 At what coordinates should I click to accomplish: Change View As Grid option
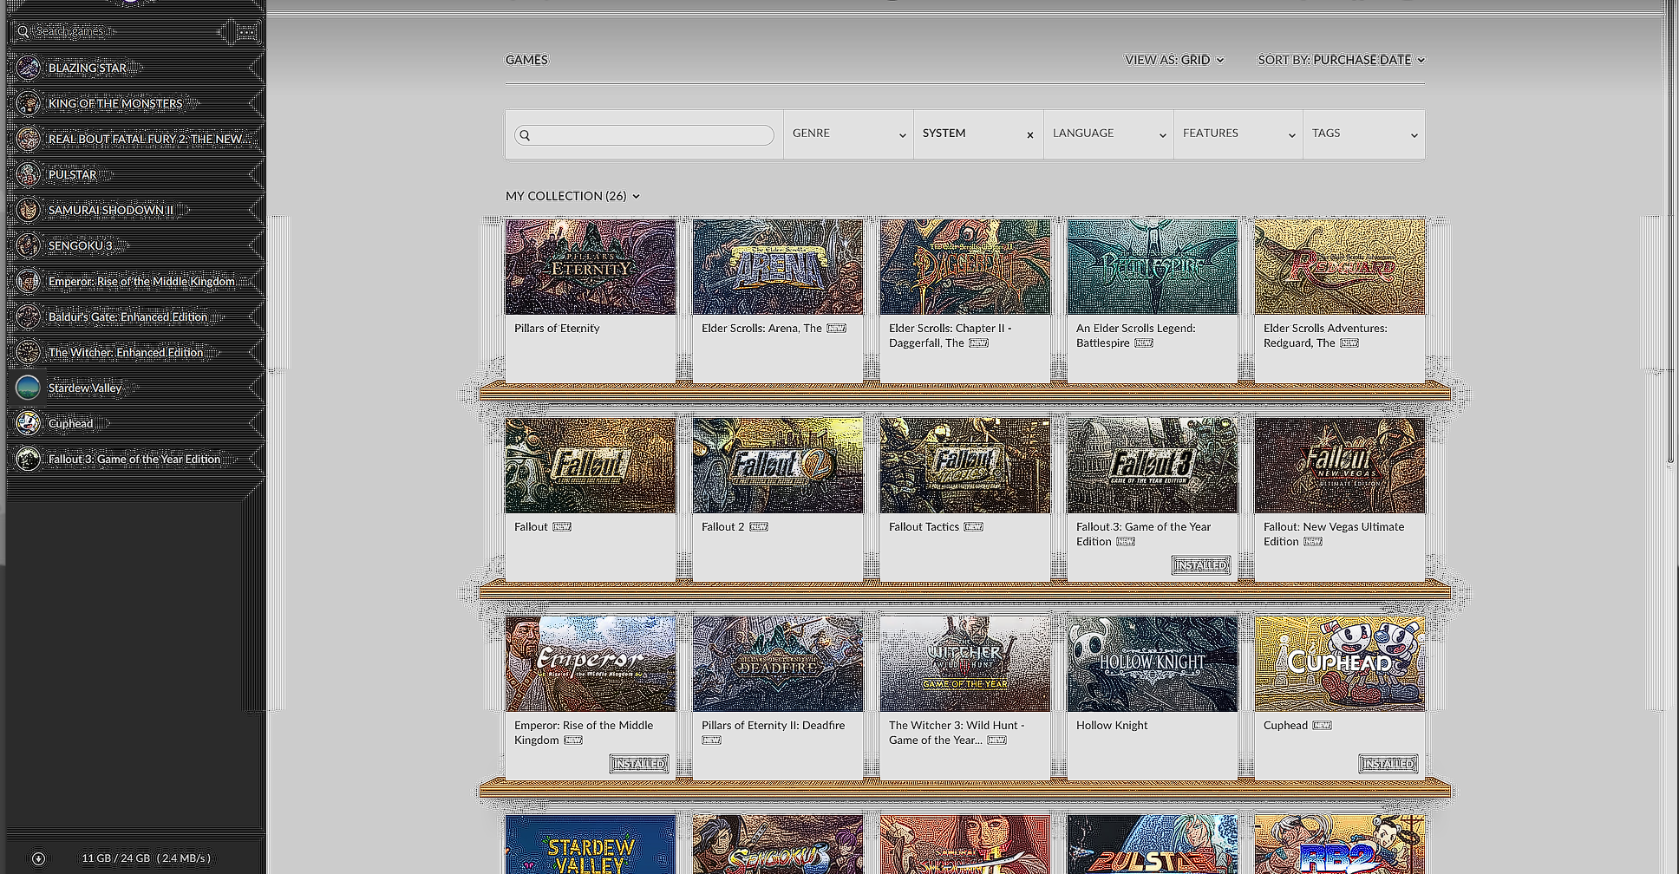coord(1174,60)
